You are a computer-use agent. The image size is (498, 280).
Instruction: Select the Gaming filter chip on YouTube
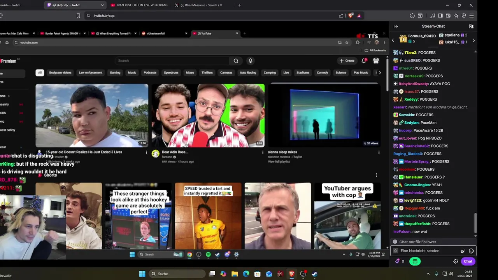click(115, 73)
